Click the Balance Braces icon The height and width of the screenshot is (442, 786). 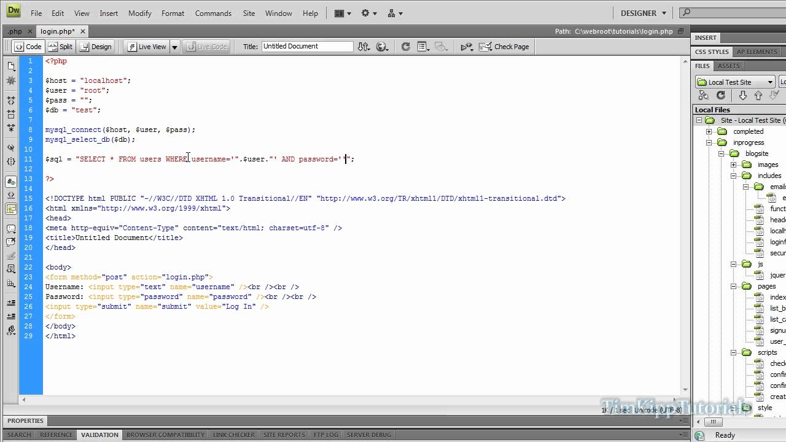coord(11,162)
